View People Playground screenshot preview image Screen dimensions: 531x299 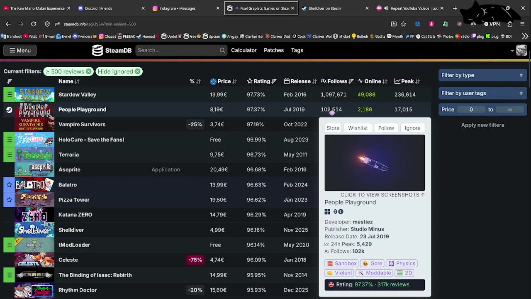(x=375, y=163)
